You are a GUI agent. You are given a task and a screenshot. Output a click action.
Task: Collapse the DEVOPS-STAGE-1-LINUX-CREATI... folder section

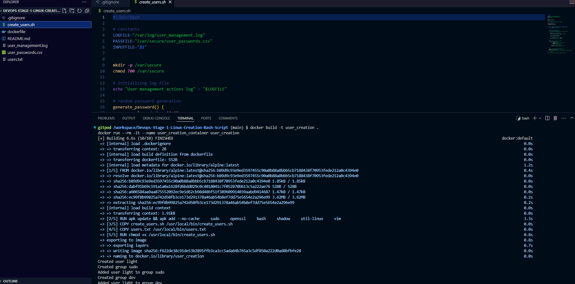pos(31,11)
